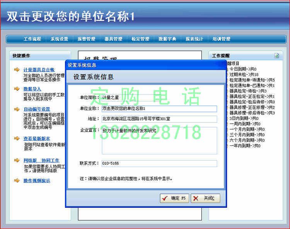The width and height of the screenshot is (290, 229).
Task: Open the 器具管理 menu
Action: point(113,39)
